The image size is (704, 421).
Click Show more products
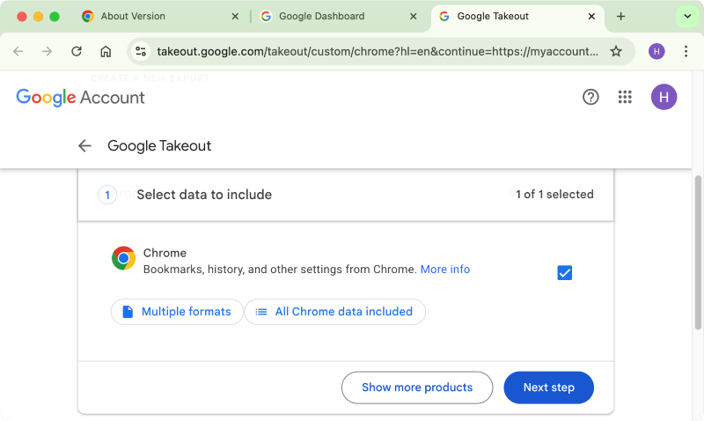[x=417, y=388]
